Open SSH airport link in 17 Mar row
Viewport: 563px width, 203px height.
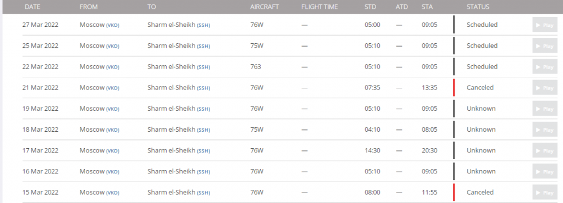203,151
